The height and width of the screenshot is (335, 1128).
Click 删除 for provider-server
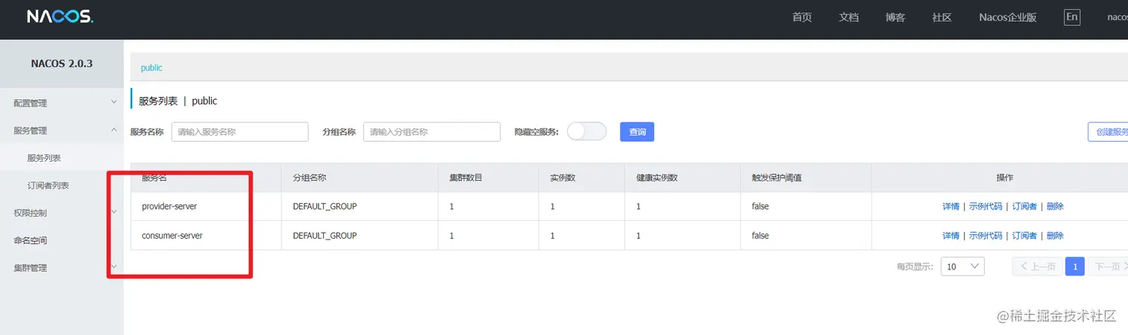(x=1055, y=206)
